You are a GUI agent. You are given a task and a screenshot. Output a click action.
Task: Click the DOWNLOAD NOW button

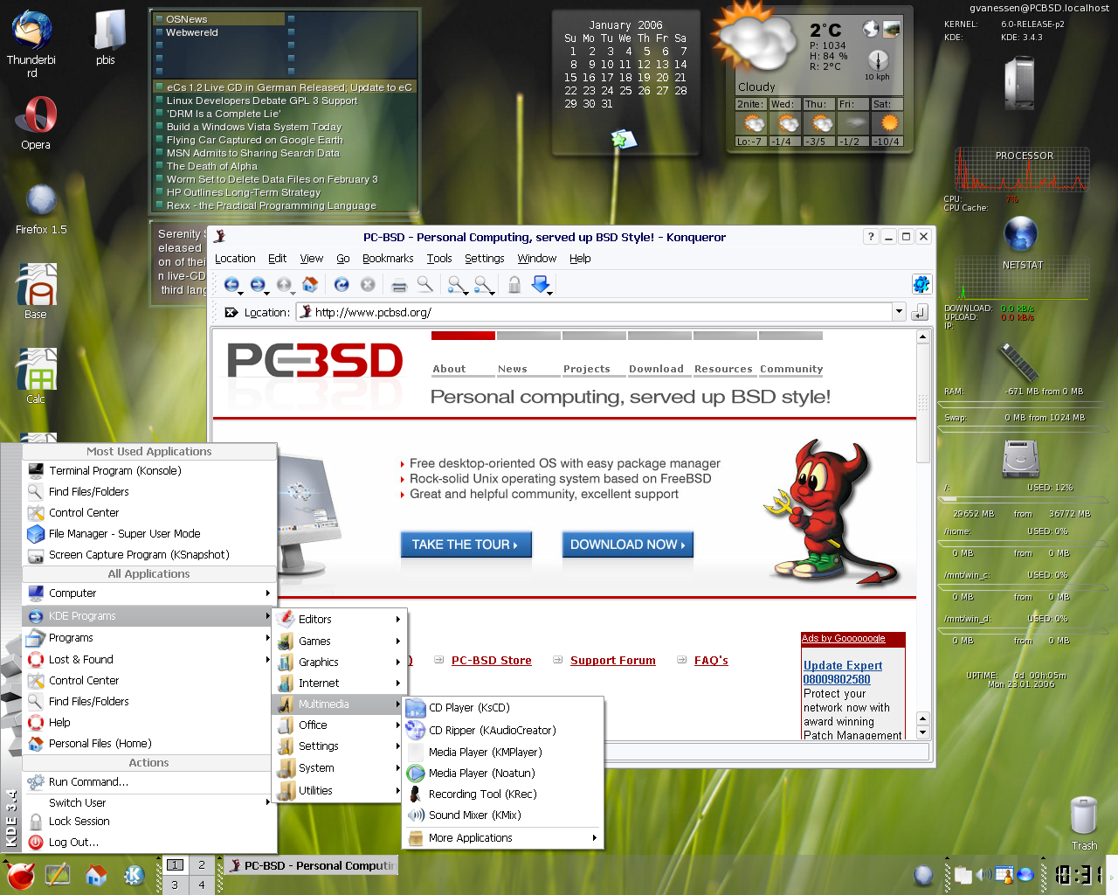[627, 545]
